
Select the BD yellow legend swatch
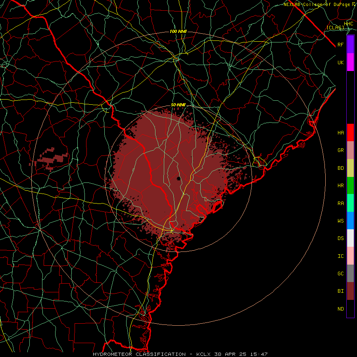coord(350,168)
